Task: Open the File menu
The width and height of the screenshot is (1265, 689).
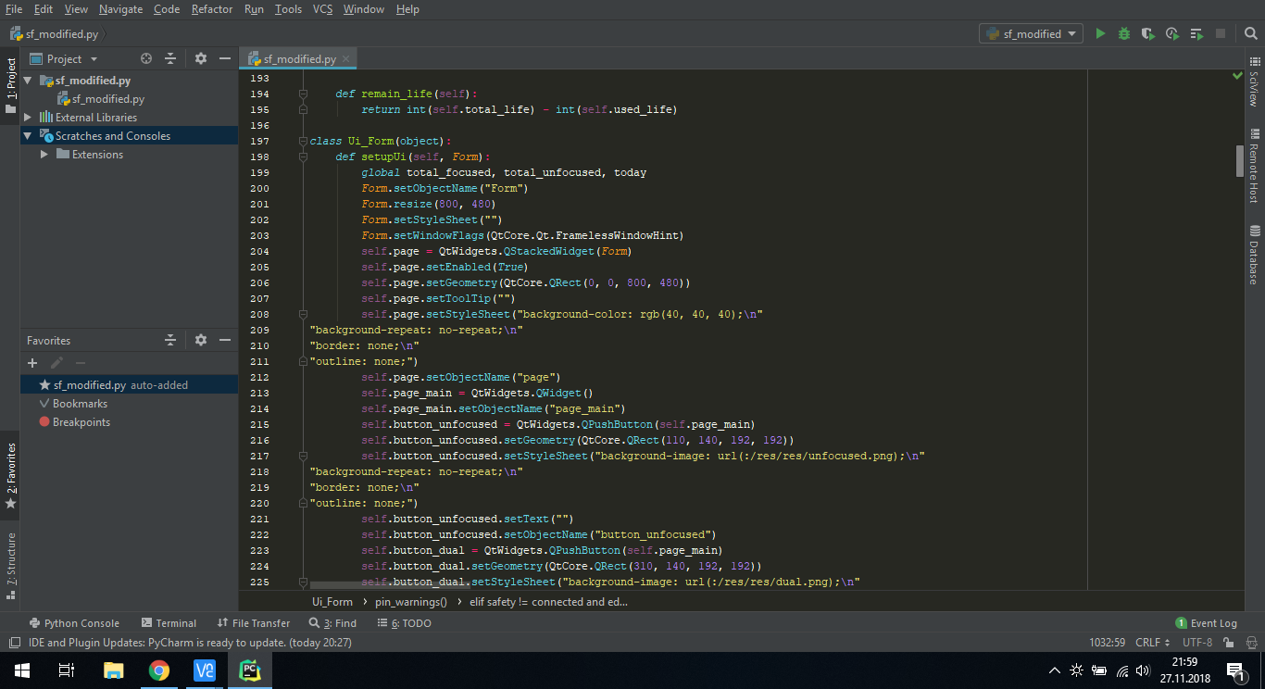Action: 14,9
